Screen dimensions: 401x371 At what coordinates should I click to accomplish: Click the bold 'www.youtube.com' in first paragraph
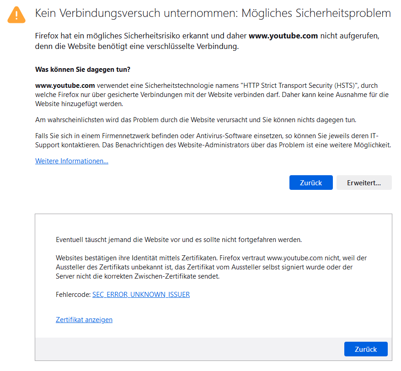click(283, 36)
